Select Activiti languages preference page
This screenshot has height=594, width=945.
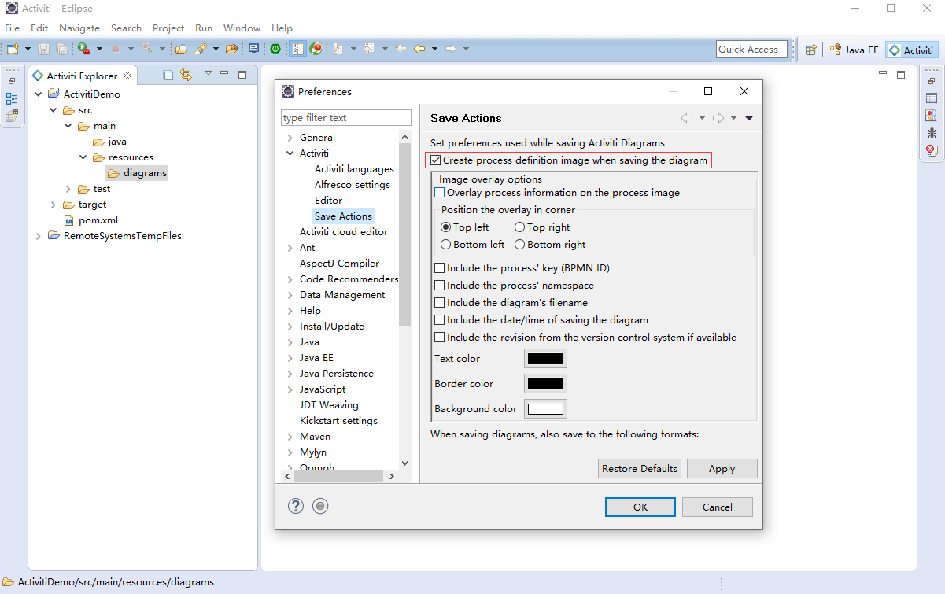pyautogui.click(x=354, y=169)
